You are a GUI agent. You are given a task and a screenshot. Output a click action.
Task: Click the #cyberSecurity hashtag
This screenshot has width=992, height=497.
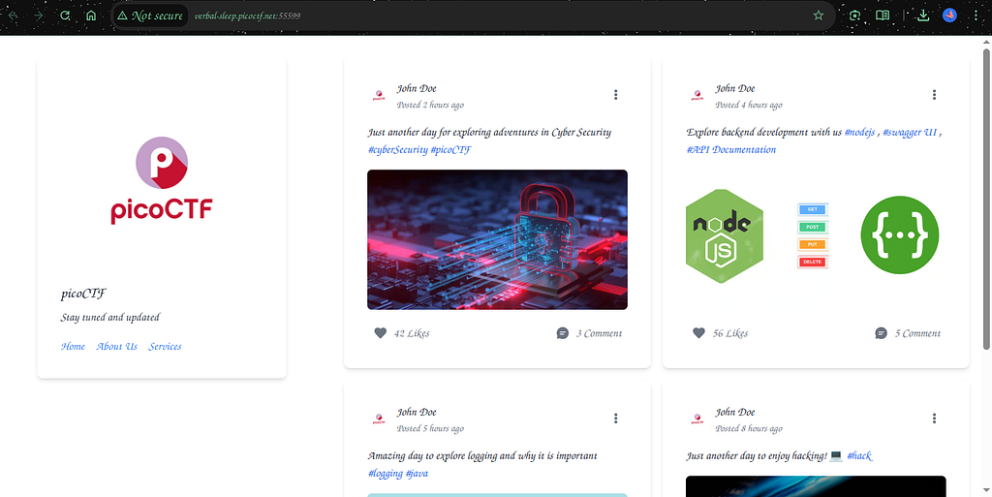pyautogui.click(x=398, y=150)
